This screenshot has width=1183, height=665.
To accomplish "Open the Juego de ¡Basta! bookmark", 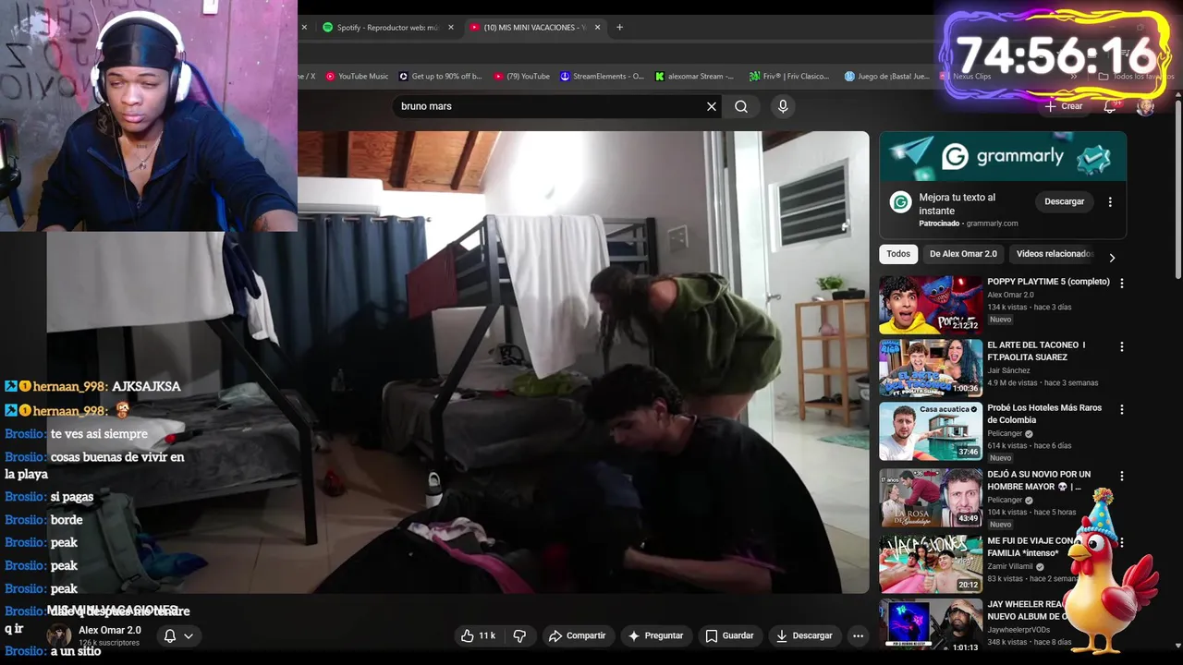I will pyautogui.click(x=887, y=77).
